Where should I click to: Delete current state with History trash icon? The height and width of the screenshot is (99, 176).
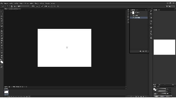pyautogui.click(x=146, y=51)
